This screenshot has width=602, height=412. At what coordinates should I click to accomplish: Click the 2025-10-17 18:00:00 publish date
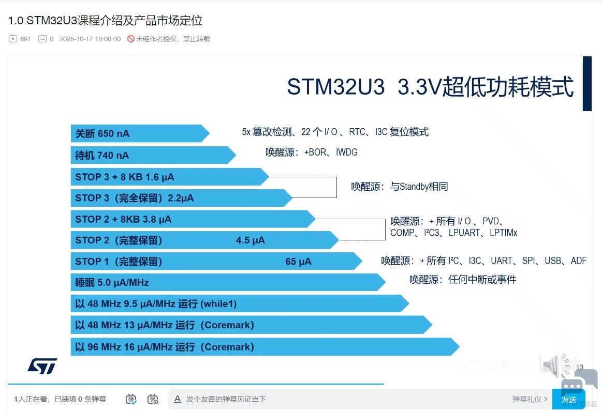(x=90, y=39)
